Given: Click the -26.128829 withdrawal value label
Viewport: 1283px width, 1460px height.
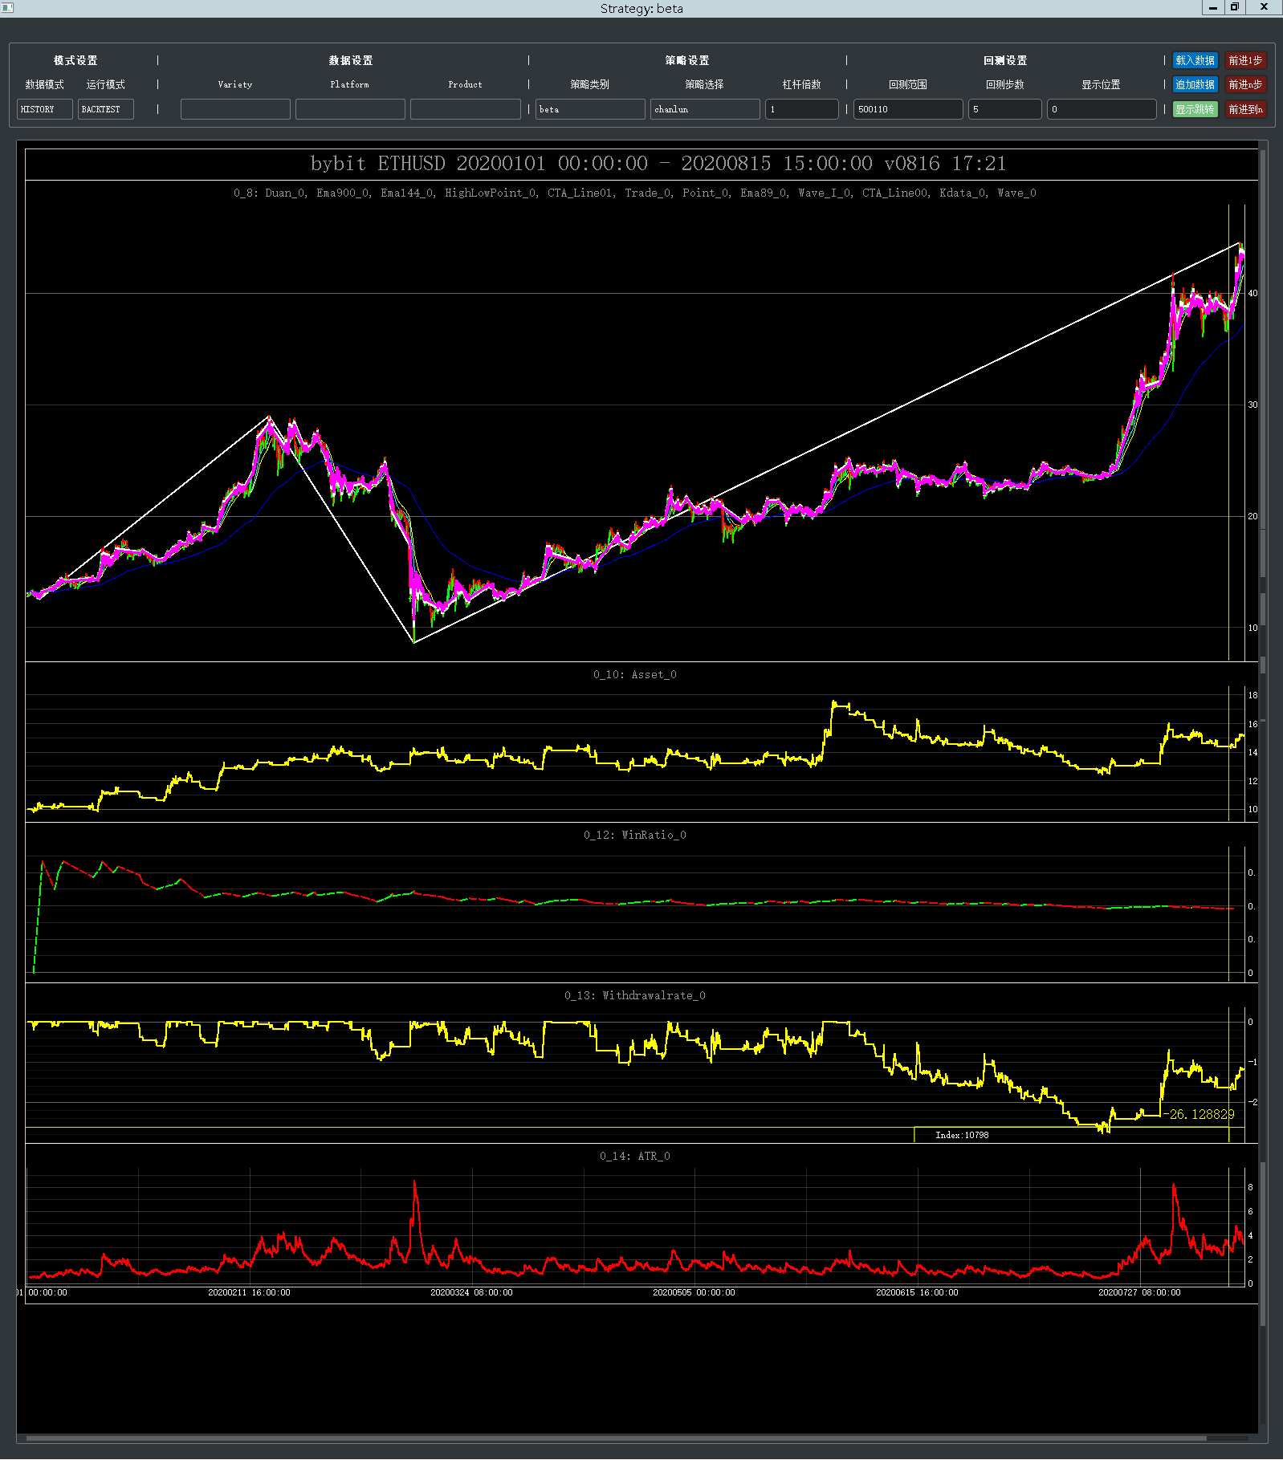Looking at the screenshot, I should point(1199,1114).
